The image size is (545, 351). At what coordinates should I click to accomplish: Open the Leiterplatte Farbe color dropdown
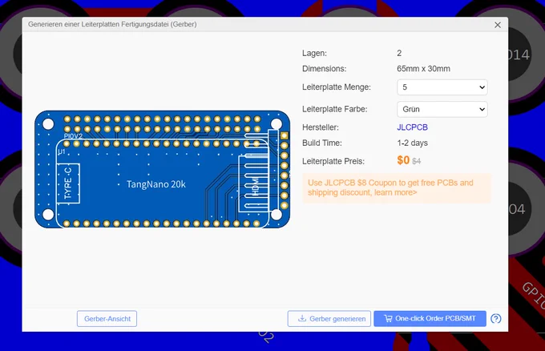[x=442, y=109]
